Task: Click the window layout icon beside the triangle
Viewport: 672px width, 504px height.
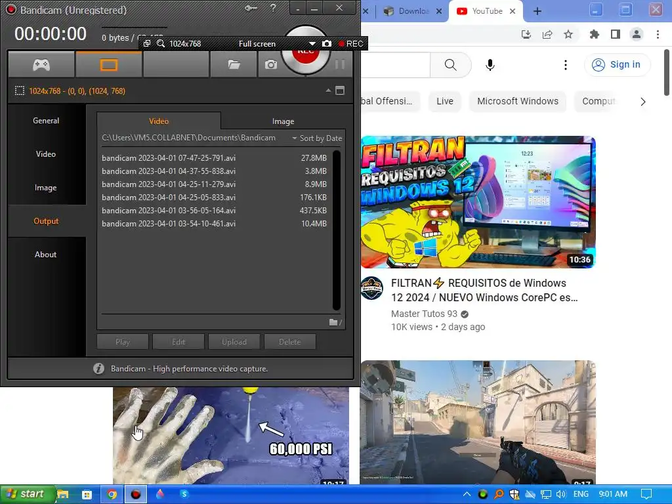Action: (x=340, y=91)
